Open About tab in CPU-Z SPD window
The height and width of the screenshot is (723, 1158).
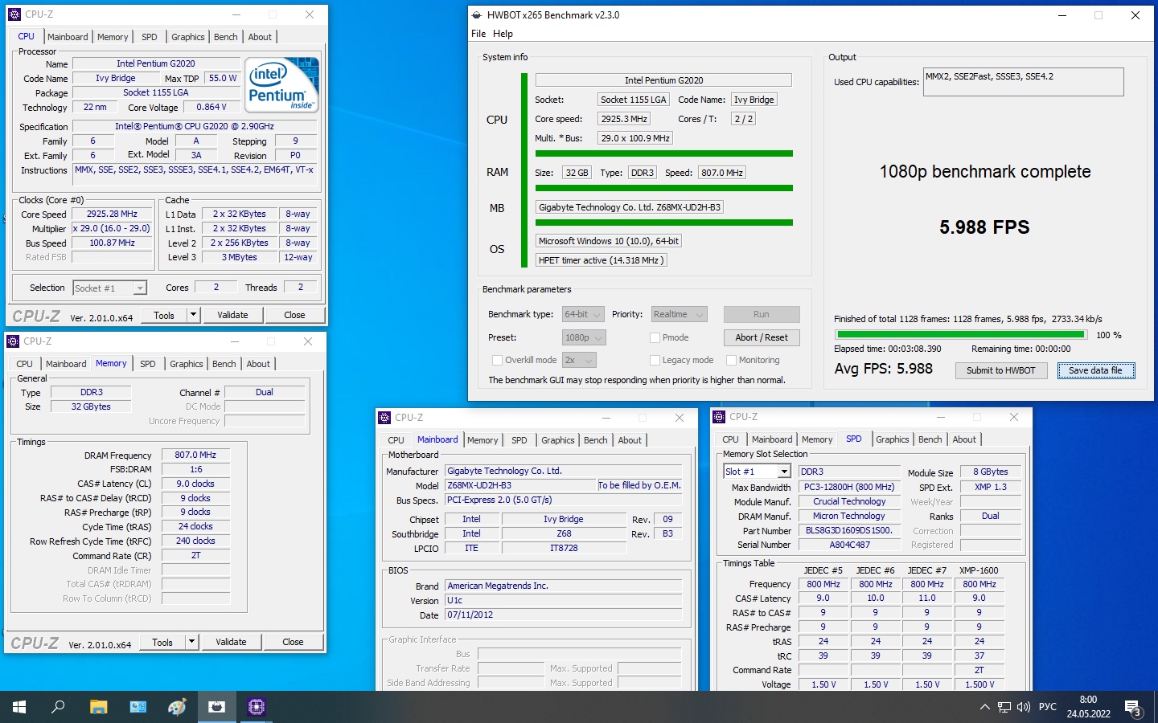[964, 439]
